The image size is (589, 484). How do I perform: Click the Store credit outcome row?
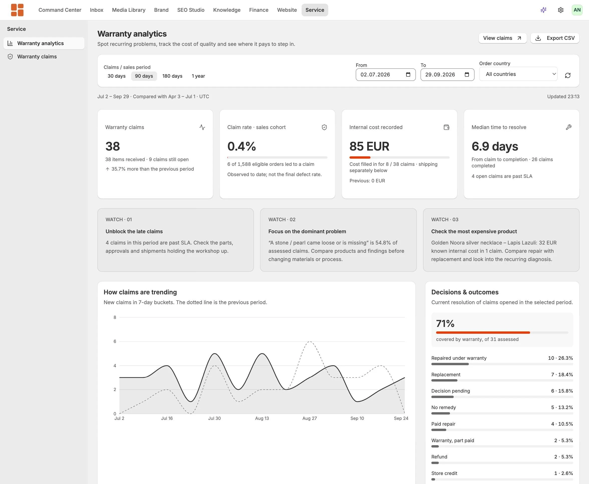502,476
